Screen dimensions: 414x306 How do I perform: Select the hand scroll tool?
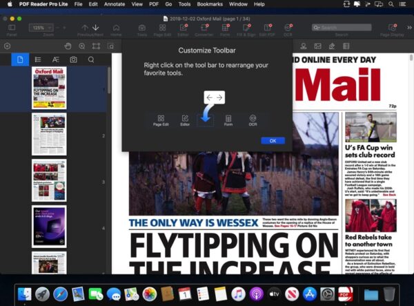pos(68,46)
